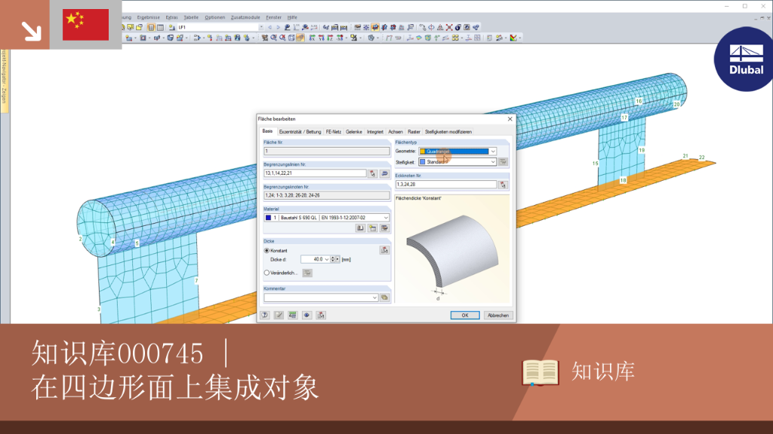This screenshot has height=434, width=773.
Task: Click the Begrenzungslinien Nr. input field
Action: 315,173
